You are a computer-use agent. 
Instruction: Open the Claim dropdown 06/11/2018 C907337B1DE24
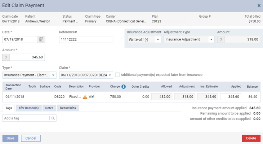click(86, 75)
